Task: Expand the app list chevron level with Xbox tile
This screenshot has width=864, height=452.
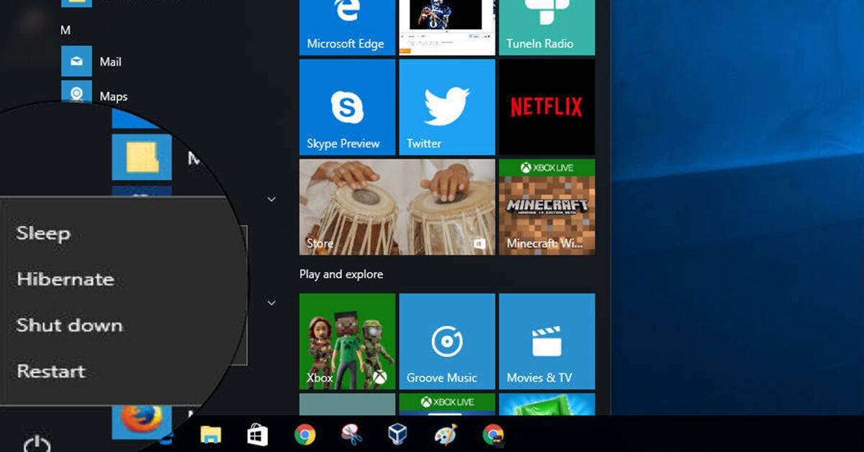Action: coord(271,303)
